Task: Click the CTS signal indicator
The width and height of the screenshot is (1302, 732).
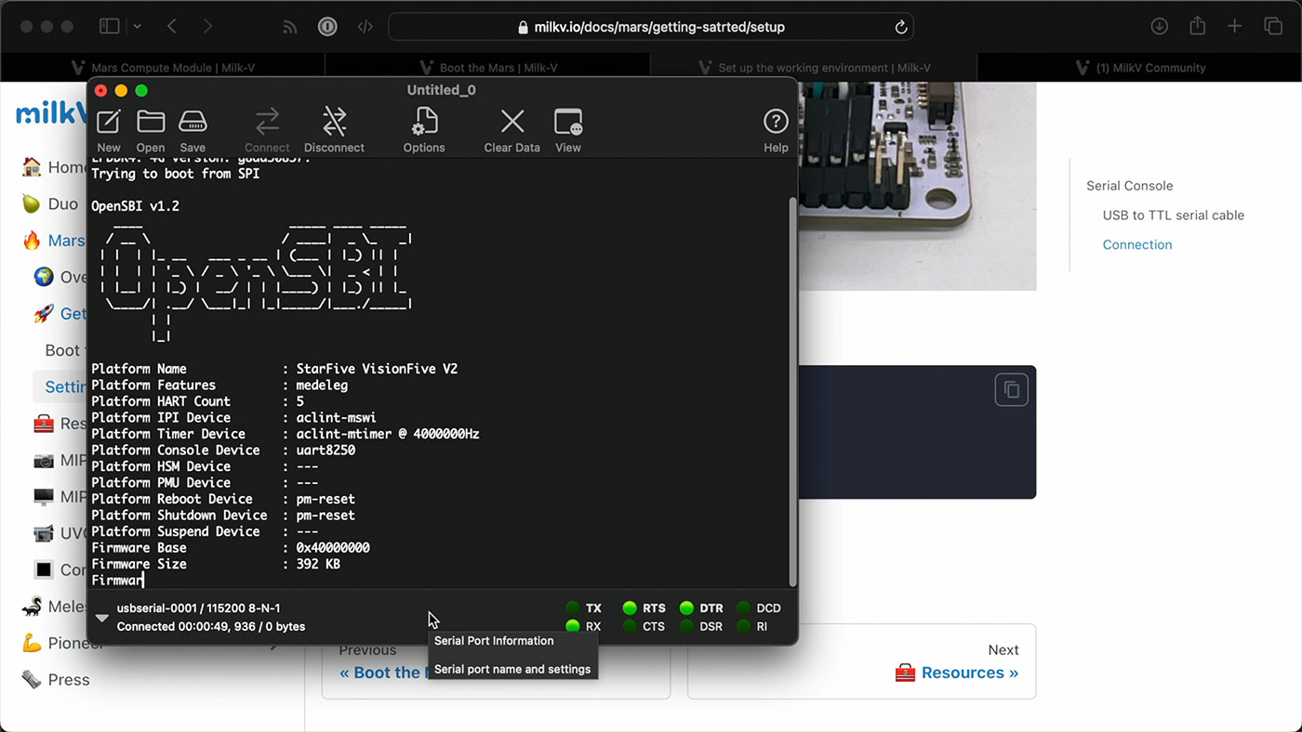Action: (x=630, y=626)
